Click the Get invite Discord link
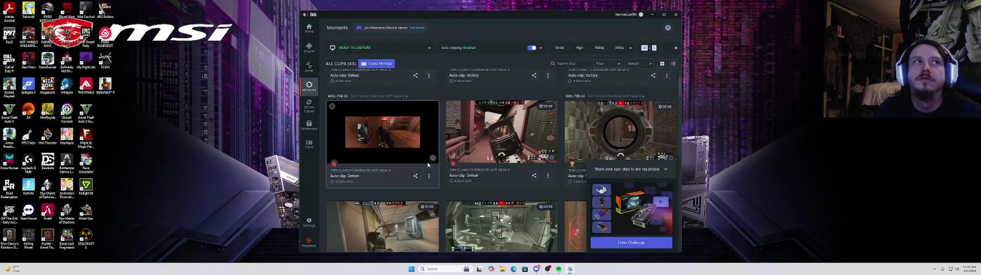 (417, 27)
